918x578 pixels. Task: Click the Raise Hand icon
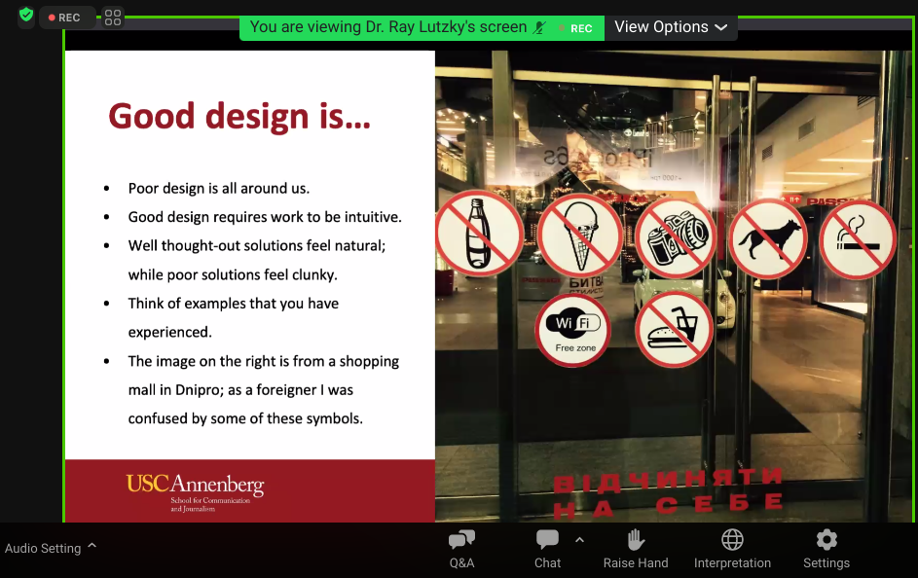(636, 541)
